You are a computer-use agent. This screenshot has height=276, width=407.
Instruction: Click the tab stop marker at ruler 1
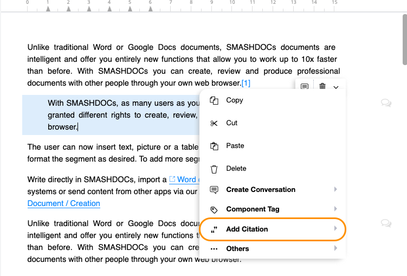48,9
